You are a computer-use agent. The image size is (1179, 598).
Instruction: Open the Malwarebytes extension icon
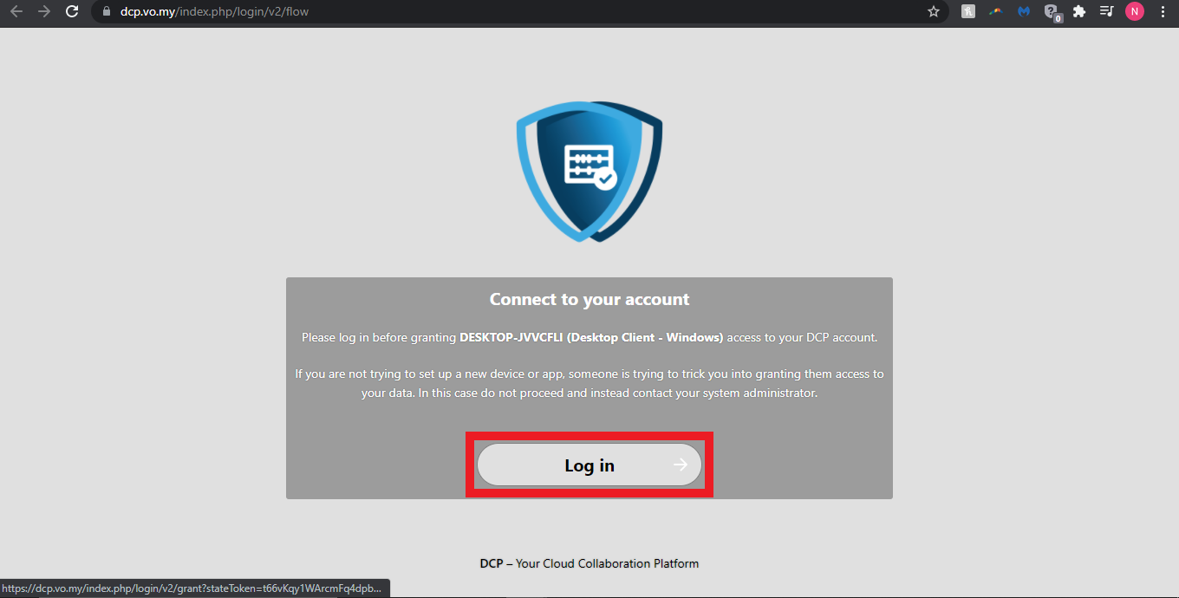(1024, 11)
